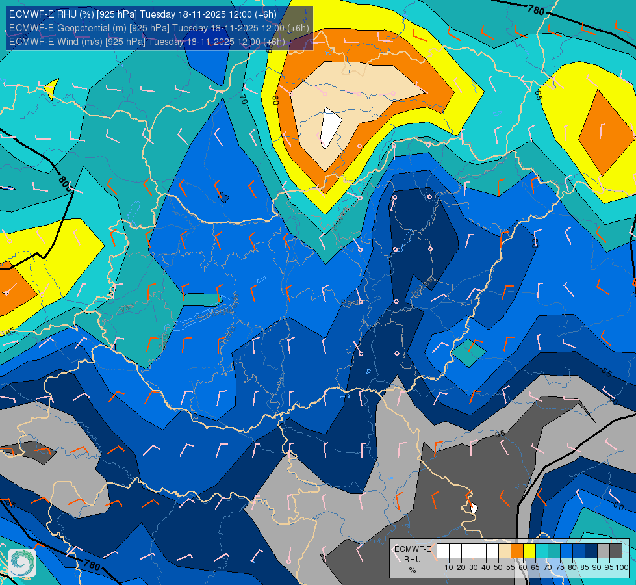Pick the medium blue 80–85% legend swatch
Viewport: 636px width, 585px height.
point(579,551)
